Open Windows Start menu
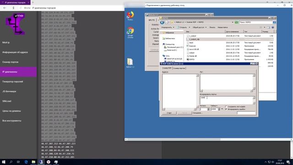Screen dimensions: 293x165 pyautogui.click(x=4, y=162)
